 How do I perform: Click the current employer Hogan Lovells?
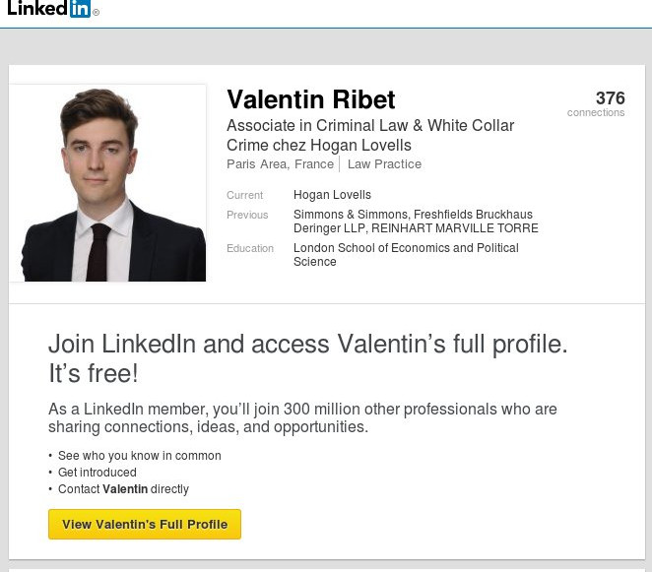[x=332, y=195]
